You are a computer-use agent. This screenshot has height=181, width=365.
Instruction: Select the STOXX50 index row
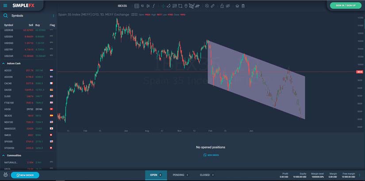pos(28,148)
